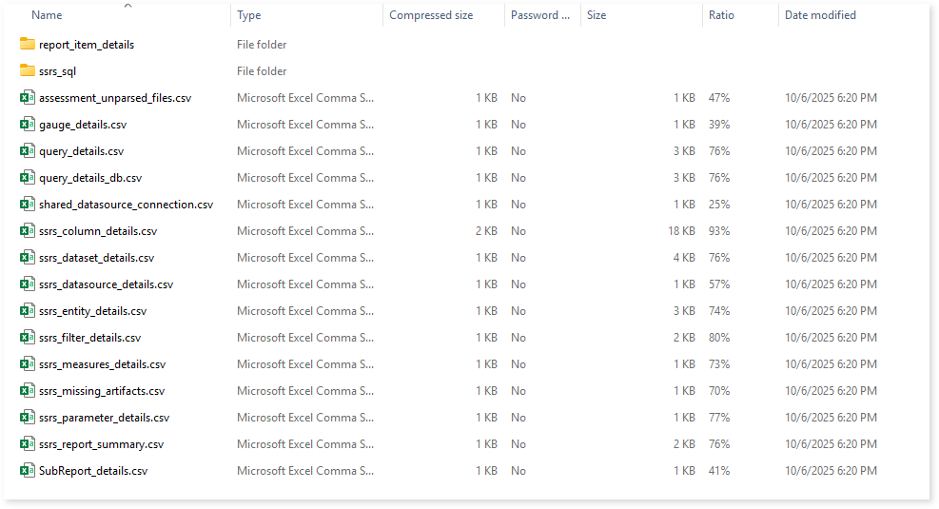Select the ssrs_report_summary.csv file name
This screenshot has height=509, width=939.
pos(101,444)
